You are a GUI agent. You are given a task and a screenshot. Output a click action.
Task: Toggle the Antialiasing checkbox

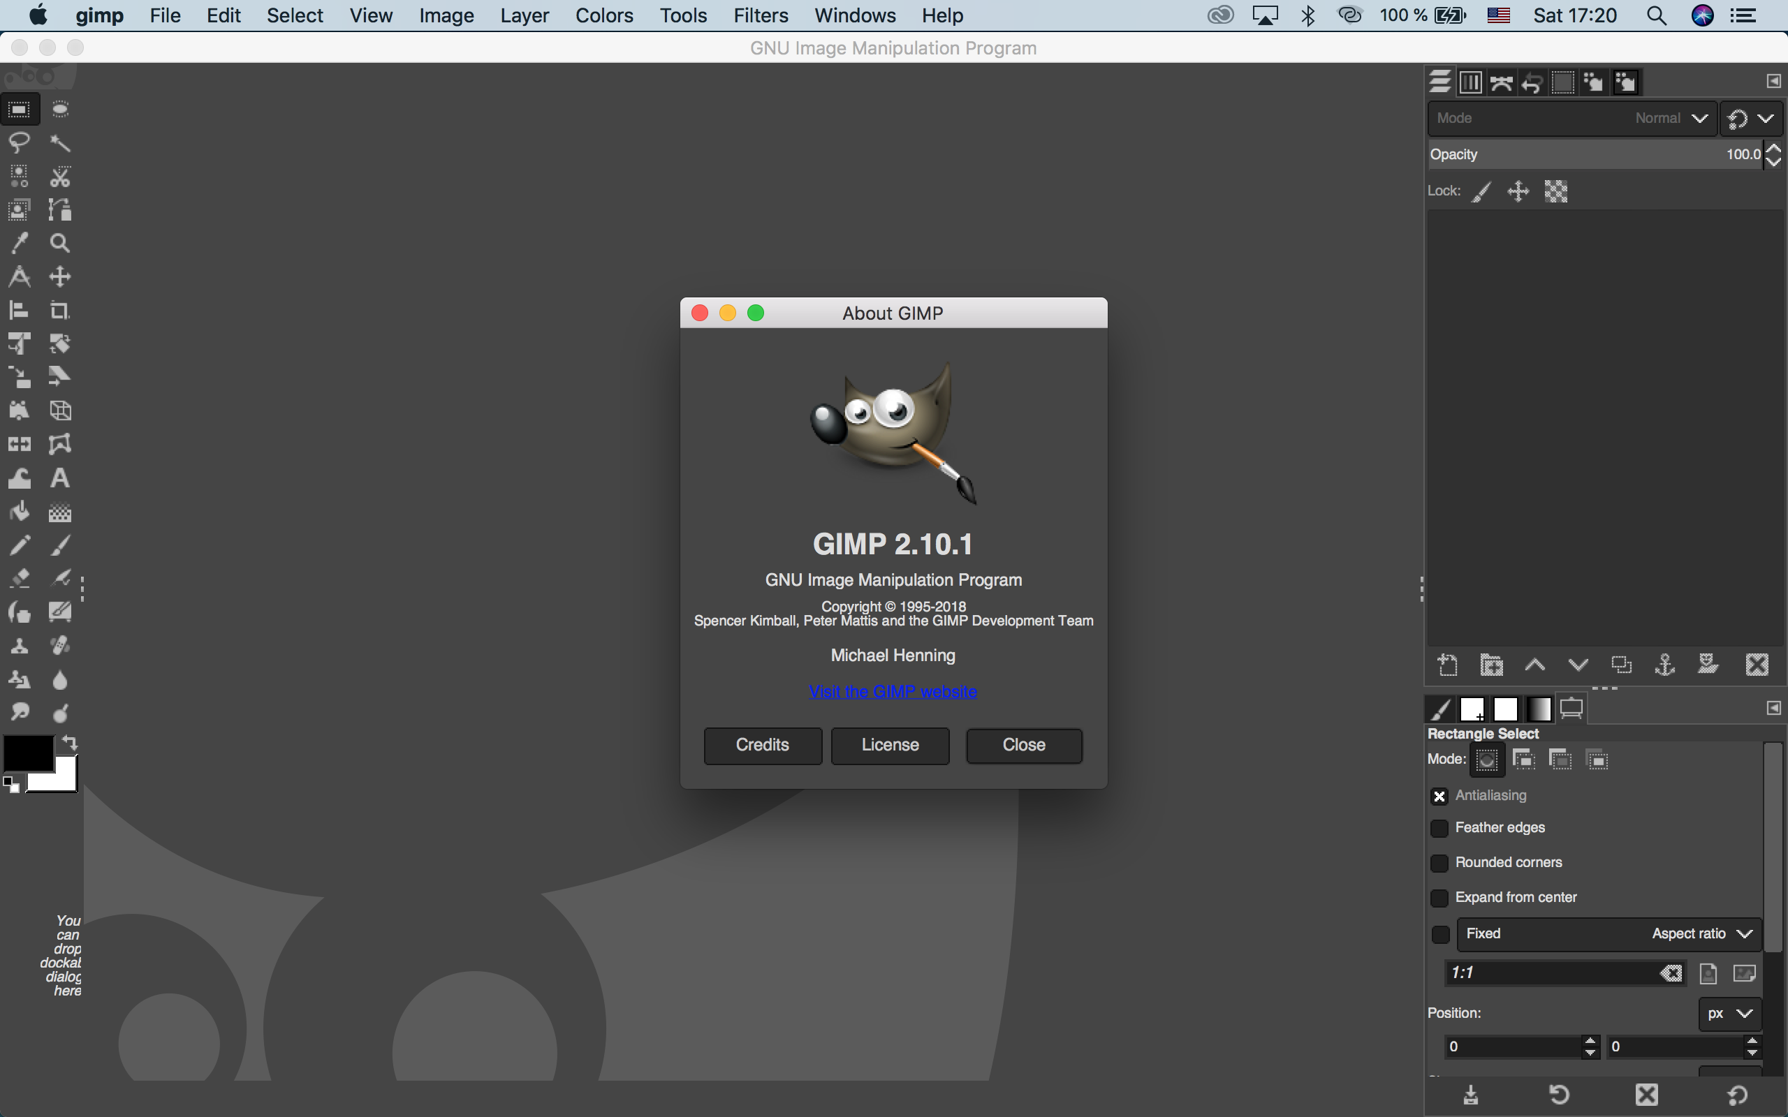coord(1439,796)
